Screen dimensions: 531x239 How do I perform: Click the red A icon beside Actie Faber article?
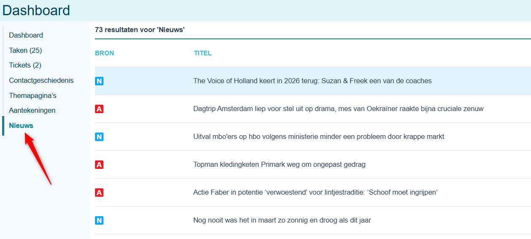(x=99, y=193)
